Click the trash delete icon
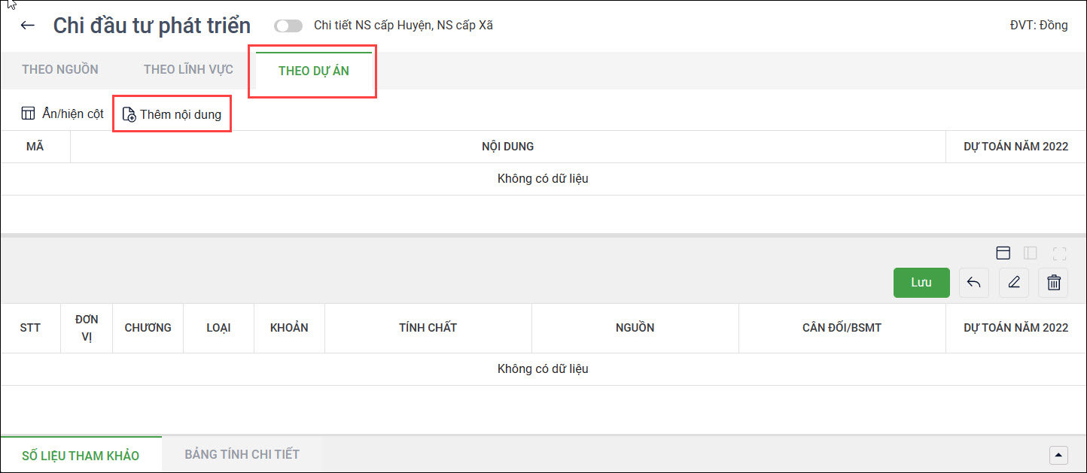The height and width of the screenshot is (473, 1087). point(1053,283)
